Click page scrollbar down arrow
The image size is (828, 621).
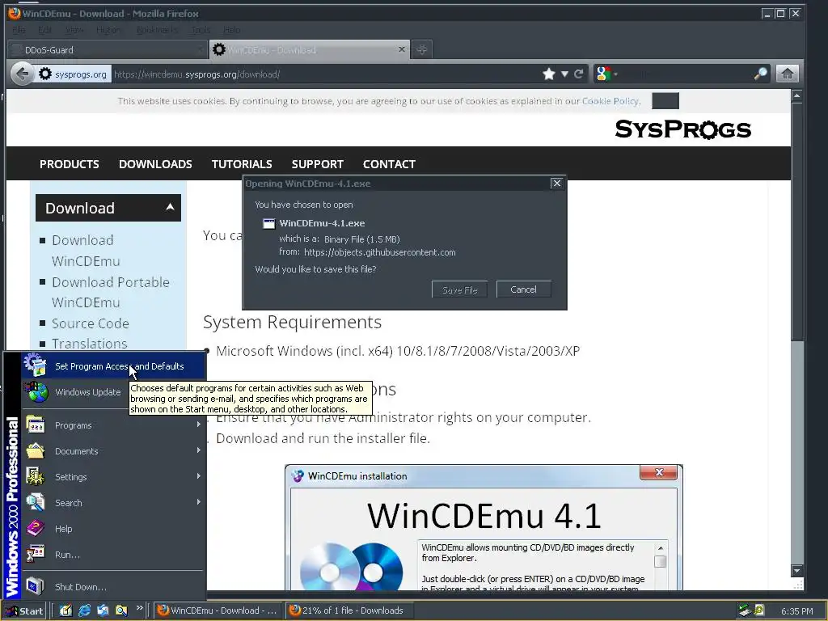coord(796,571)
